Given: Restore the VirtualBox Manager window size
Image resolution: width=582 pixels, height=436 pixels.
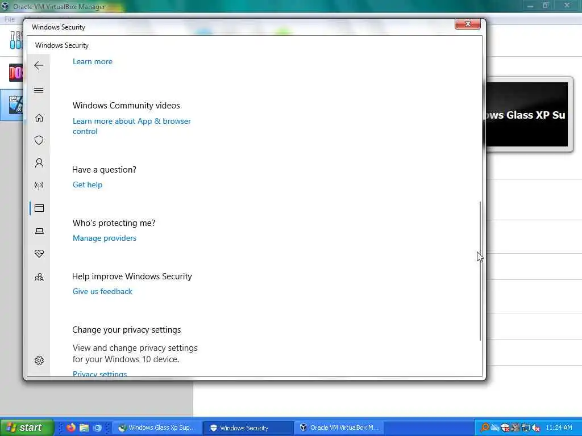Looking at the screenshot, I should pos(545,6).
